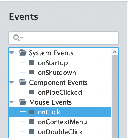Select the onClick event
Viewport: 128px width, 138px height.
(x=60, y=112)
